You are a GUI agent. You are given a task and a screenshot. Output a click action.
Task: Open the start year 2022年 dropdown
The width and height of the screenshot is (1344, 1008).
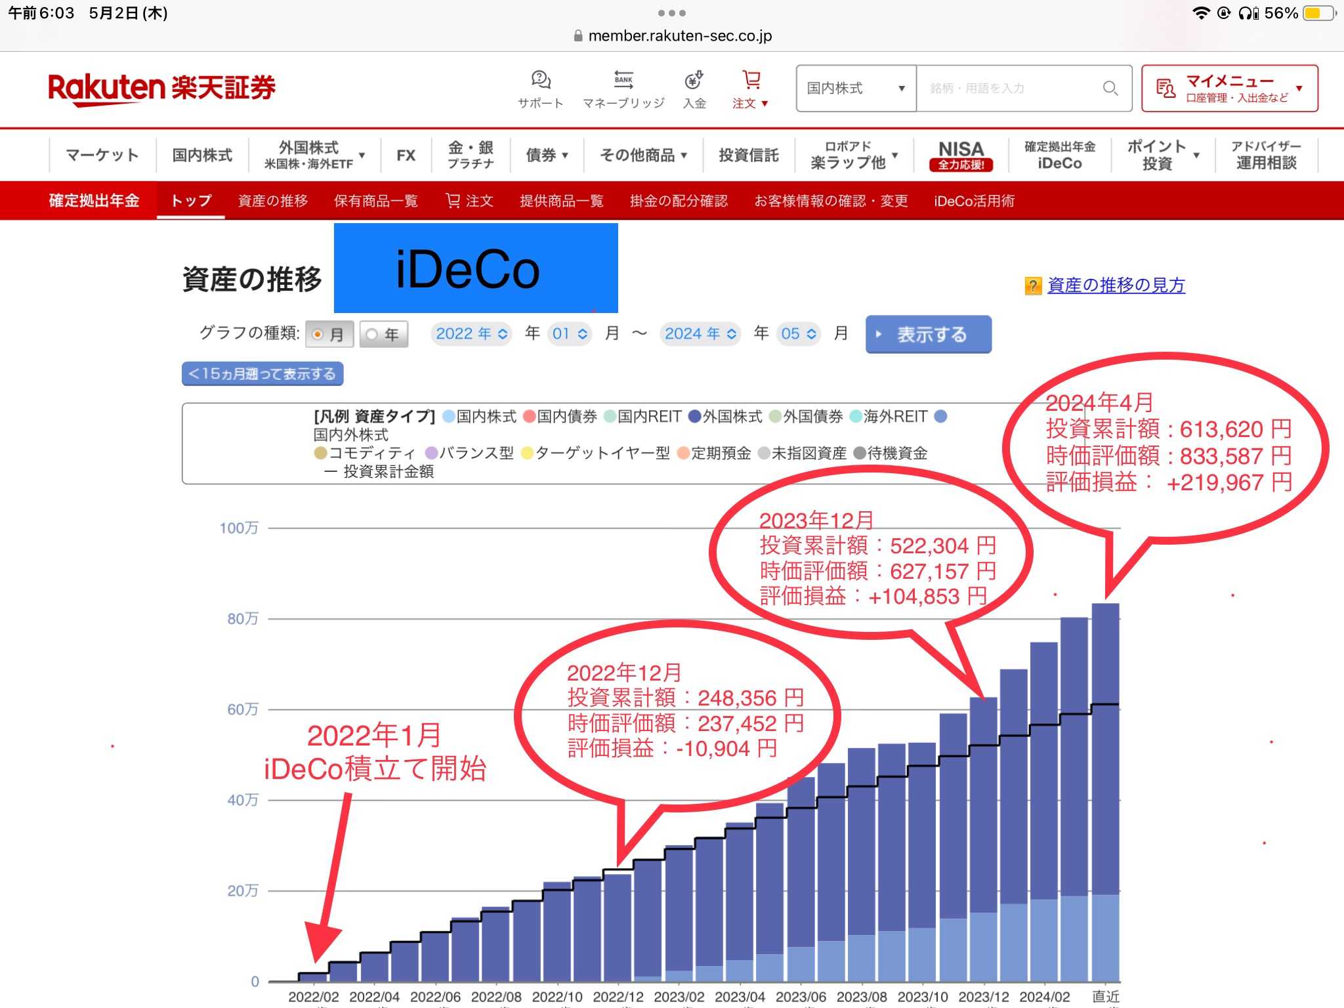coord(471,334)
